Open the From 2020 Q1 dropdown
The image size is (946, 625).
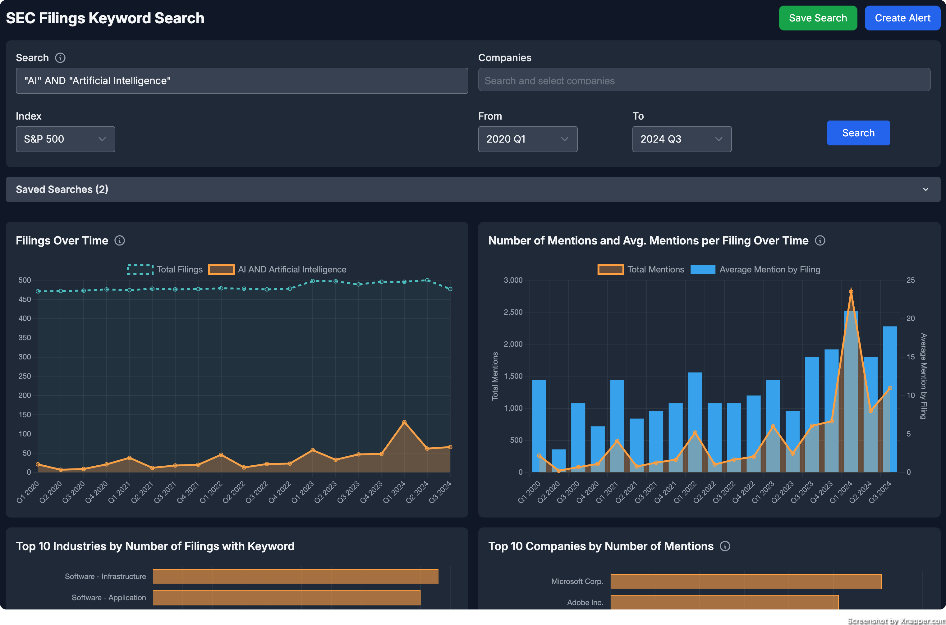pyautogui.click(x=528, y=139)
